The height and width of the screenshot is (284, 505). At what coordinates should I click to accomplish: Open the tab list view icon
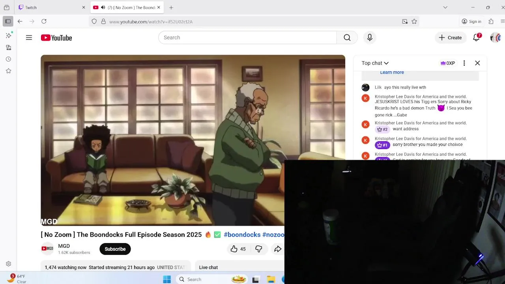pos(6,7)
